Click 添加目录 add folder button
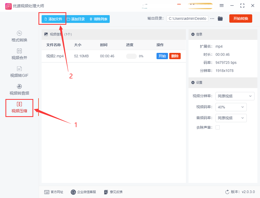 [76, 19]
